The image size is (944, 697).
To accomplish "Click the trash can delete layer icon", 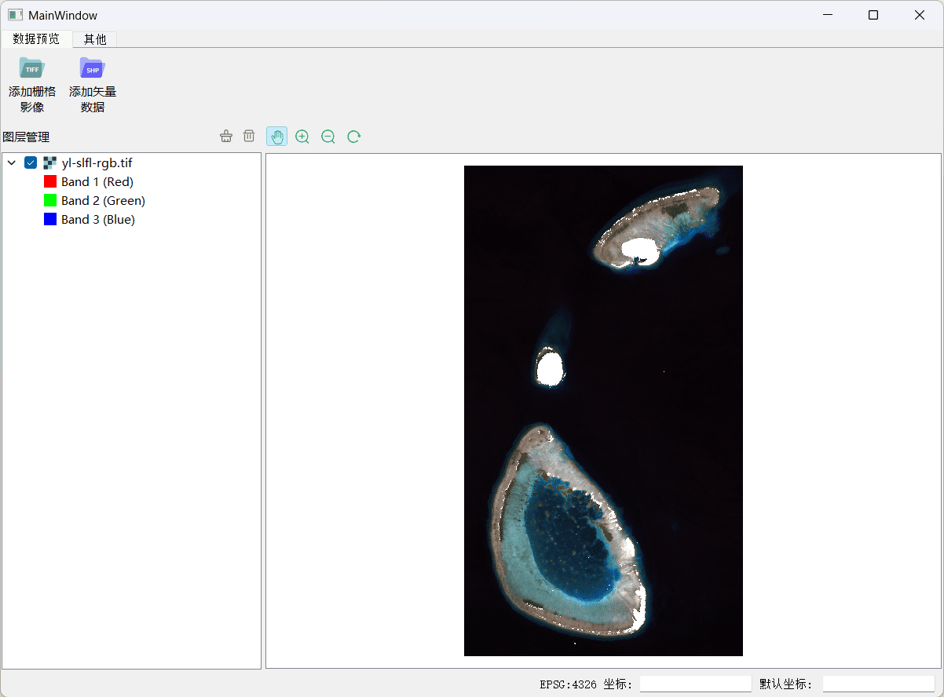I will pyautogui.click(x=249, y=137).
